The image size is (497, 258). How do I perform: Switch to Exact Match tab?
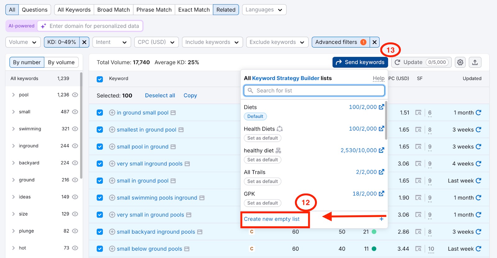194,10
